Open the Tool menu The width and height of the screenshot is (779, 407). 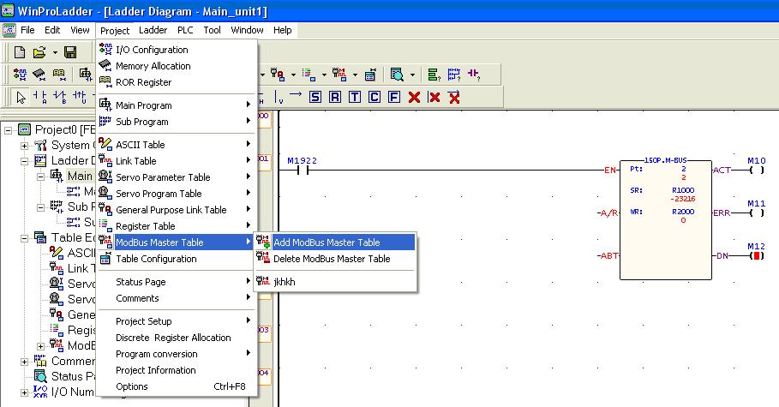pyautogui.click(x=213, y=30)
